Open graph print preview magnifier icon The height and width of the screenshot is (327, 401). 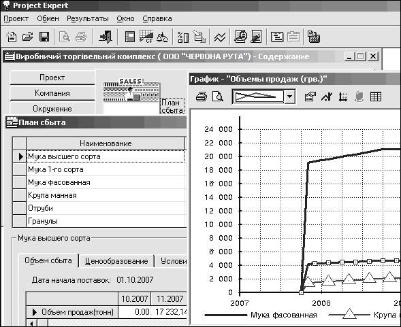coord(218,97)
